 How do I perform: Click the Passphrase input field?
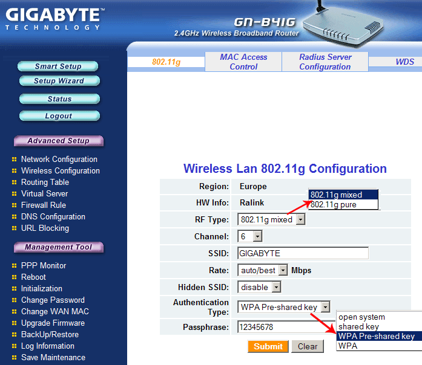click(286, 327)
